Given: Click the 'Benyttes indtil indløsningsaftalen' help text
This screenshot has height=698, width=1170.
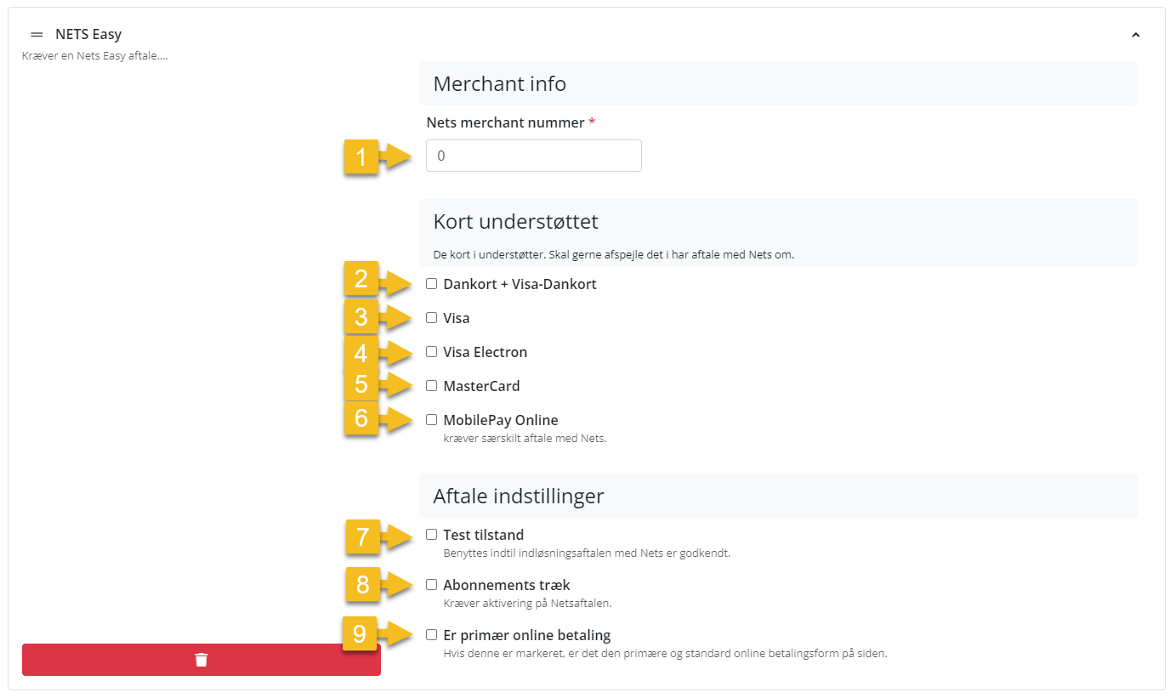Looking at the screenshot, I should (587, 553).
